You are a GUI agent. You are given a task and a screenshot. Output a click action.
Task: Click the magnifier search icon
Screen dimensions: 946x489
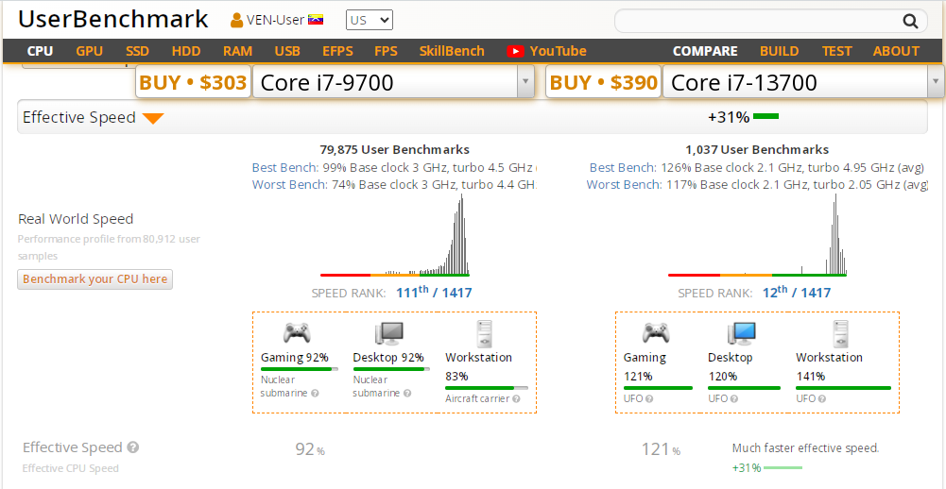click(910, 21)
